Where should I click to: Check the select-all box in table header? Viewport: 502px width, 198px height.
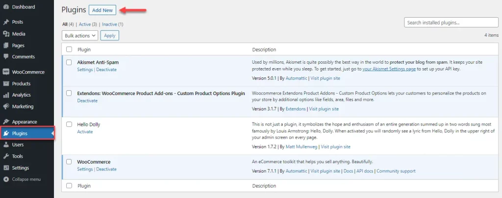[x=69, y=49]
